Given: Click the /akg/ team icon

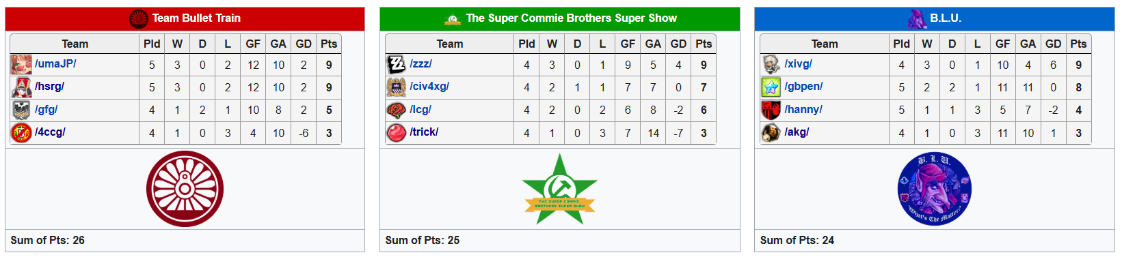Looking at the screenshot, I should click(771, 132).
